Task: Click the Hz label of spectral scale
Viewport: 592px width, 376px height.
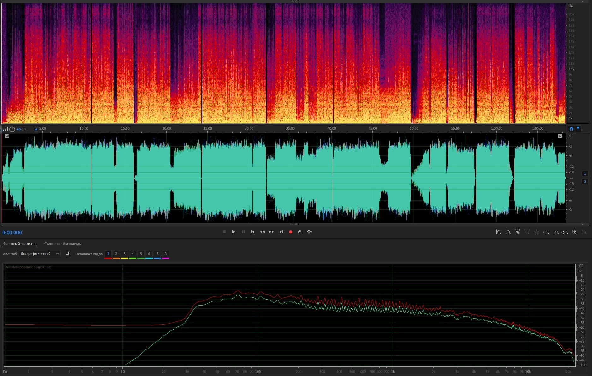Action: [x=571, y=5]
